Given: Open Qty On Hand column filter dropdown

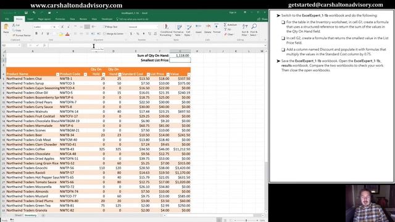Looking at the screenshot, I should [120, 74].
